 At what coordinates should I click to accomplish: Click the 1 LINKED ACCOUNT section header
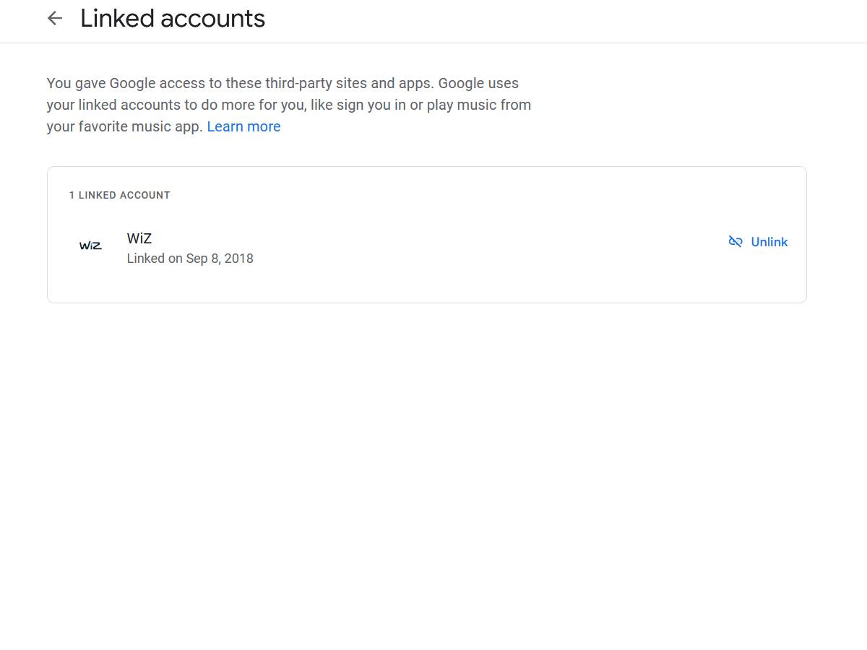[x=120, y=194]
